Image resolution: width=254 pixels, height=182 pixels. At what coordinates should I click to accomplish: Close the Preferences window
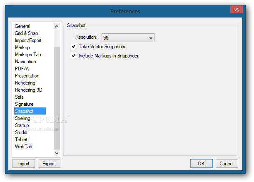pos(237,10)
